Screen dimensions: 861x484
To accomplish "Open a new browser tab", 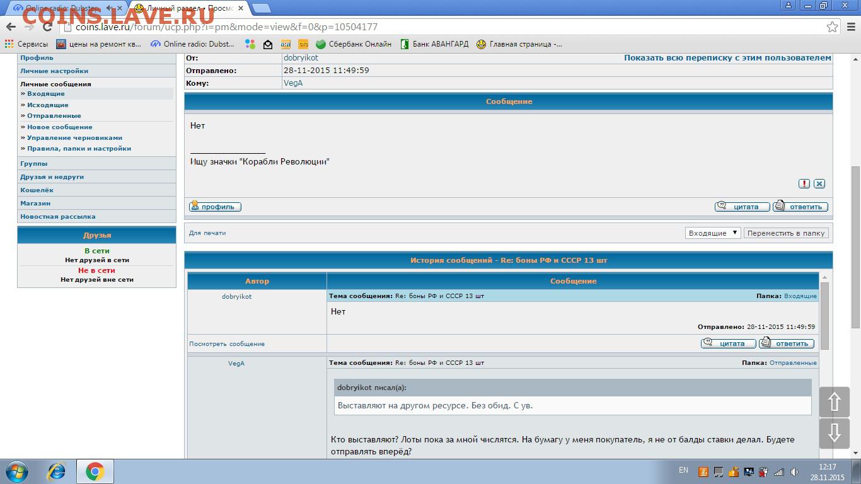I will 262,8.
